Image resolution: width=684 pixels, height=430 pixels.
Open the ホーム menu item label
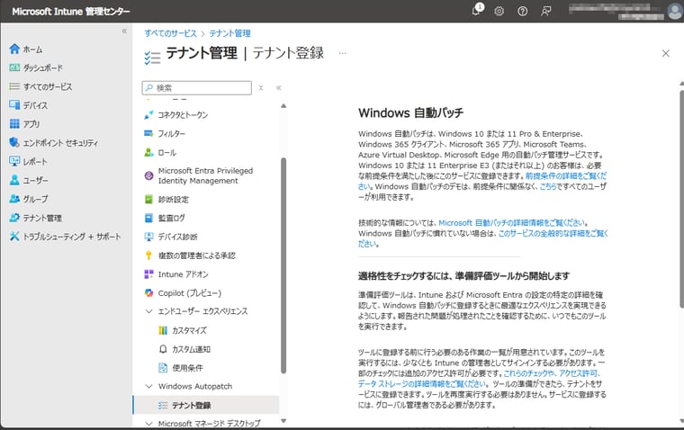pyautogui.click(x=32, y=49)
